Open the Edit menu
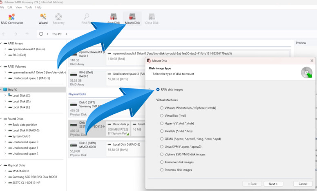The image size is (317, 191). (x=10, y=7)
